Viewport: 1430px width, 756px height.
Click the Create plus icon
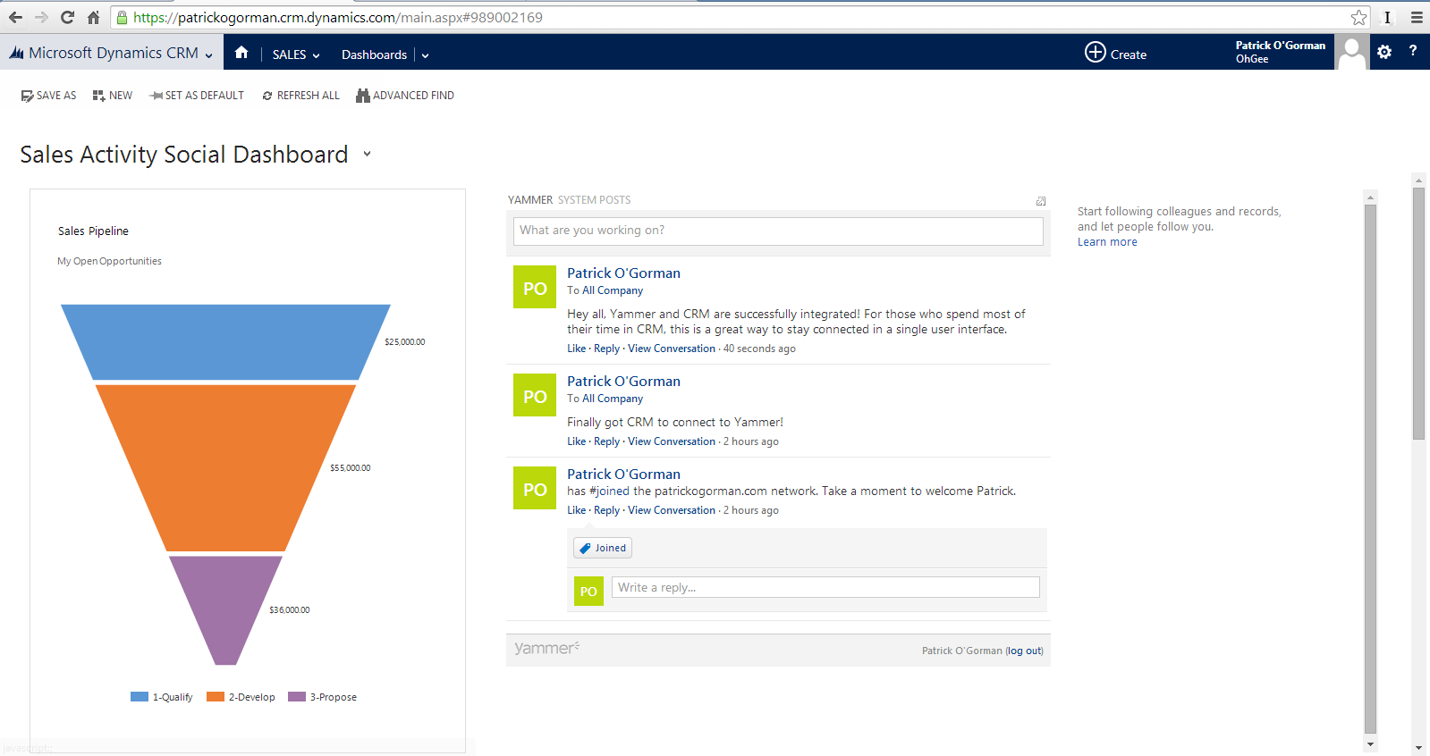point(1096,52)
